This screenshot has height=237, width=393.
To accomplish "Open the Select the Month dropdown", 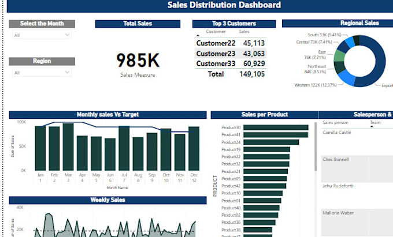I will tap(42, 35).
